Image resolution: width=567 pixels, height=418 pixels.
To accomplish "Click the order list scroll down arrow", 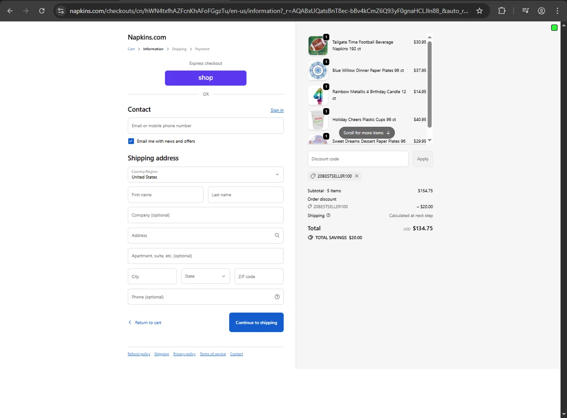I will [x=429, y=140].
